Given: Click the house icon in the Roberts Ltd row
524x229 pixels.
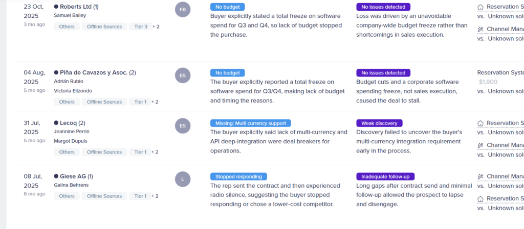Looking at the screenshot, I should (x=481, y=7).
